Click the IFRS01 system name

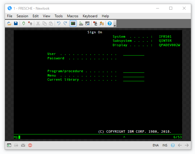pyautogui.click(x=165, y=37)
